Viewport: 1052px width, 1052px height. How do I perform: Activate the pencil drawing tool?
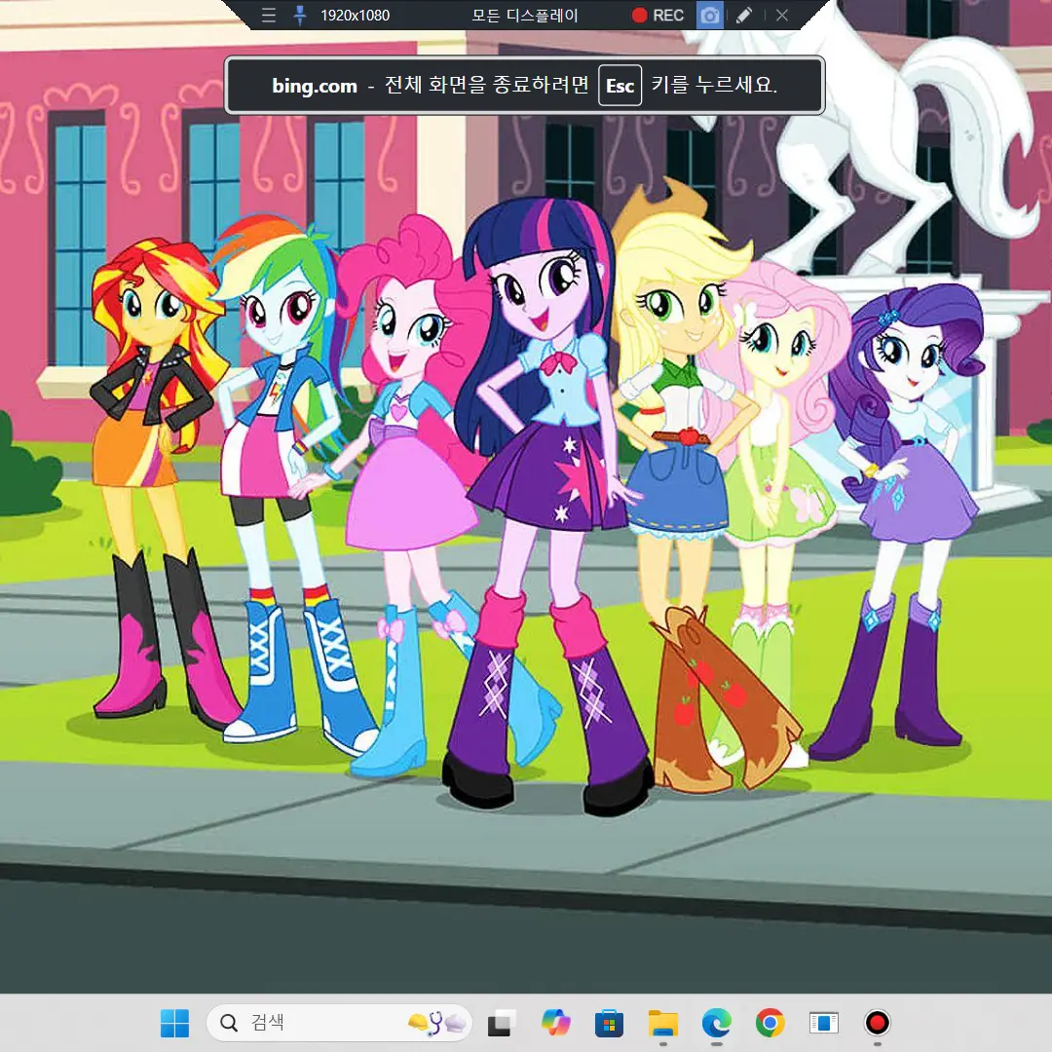pyautogui.click(x=744, y=16)
